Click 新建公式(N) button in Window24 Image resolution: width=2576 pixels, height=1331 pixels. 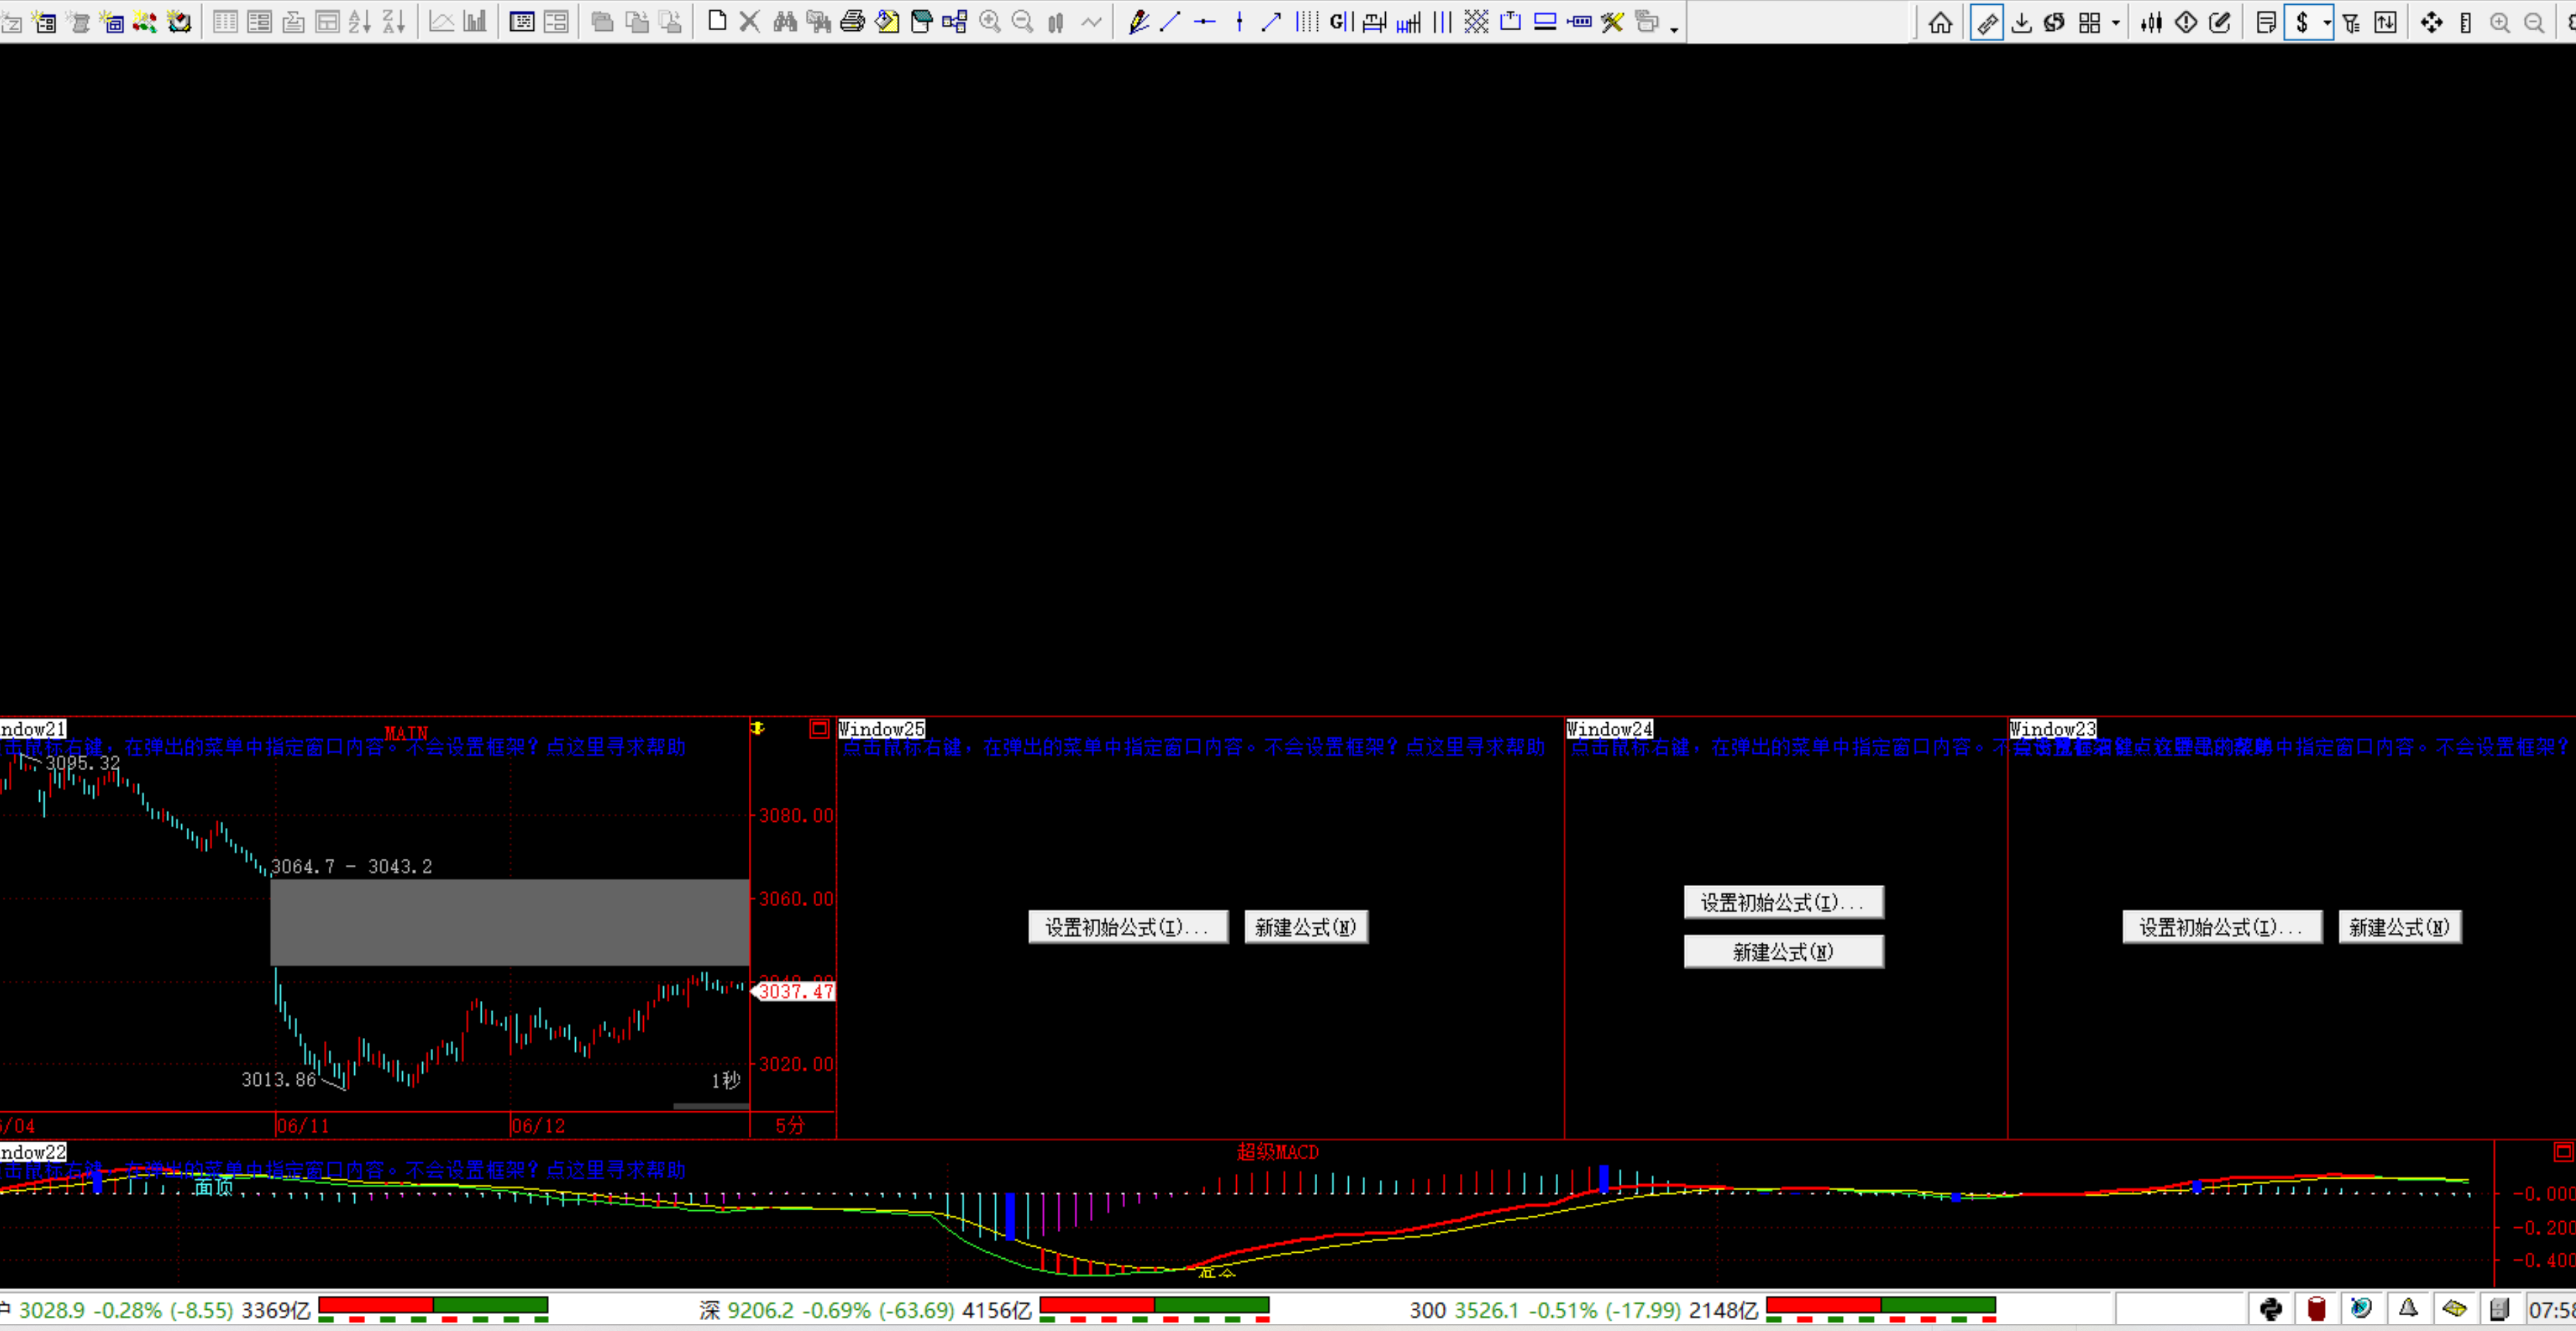[x=1783, y=952]
